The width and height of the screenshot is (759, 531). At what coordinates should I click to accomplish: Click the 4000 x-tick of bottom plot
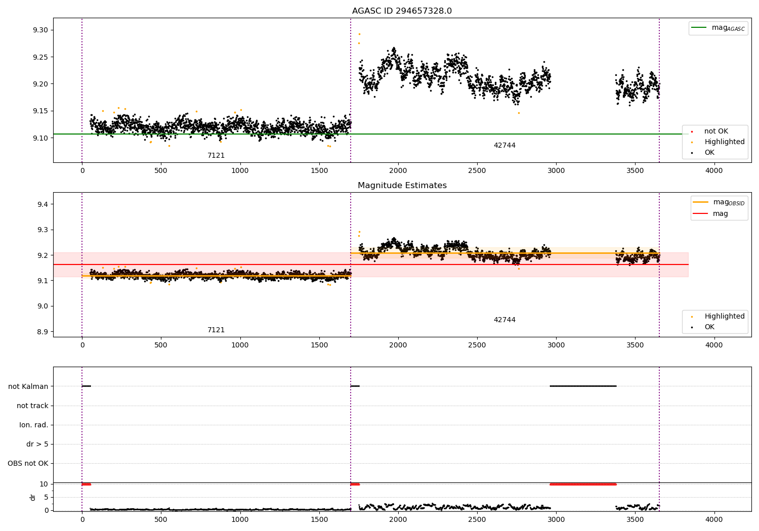(714, 519)
